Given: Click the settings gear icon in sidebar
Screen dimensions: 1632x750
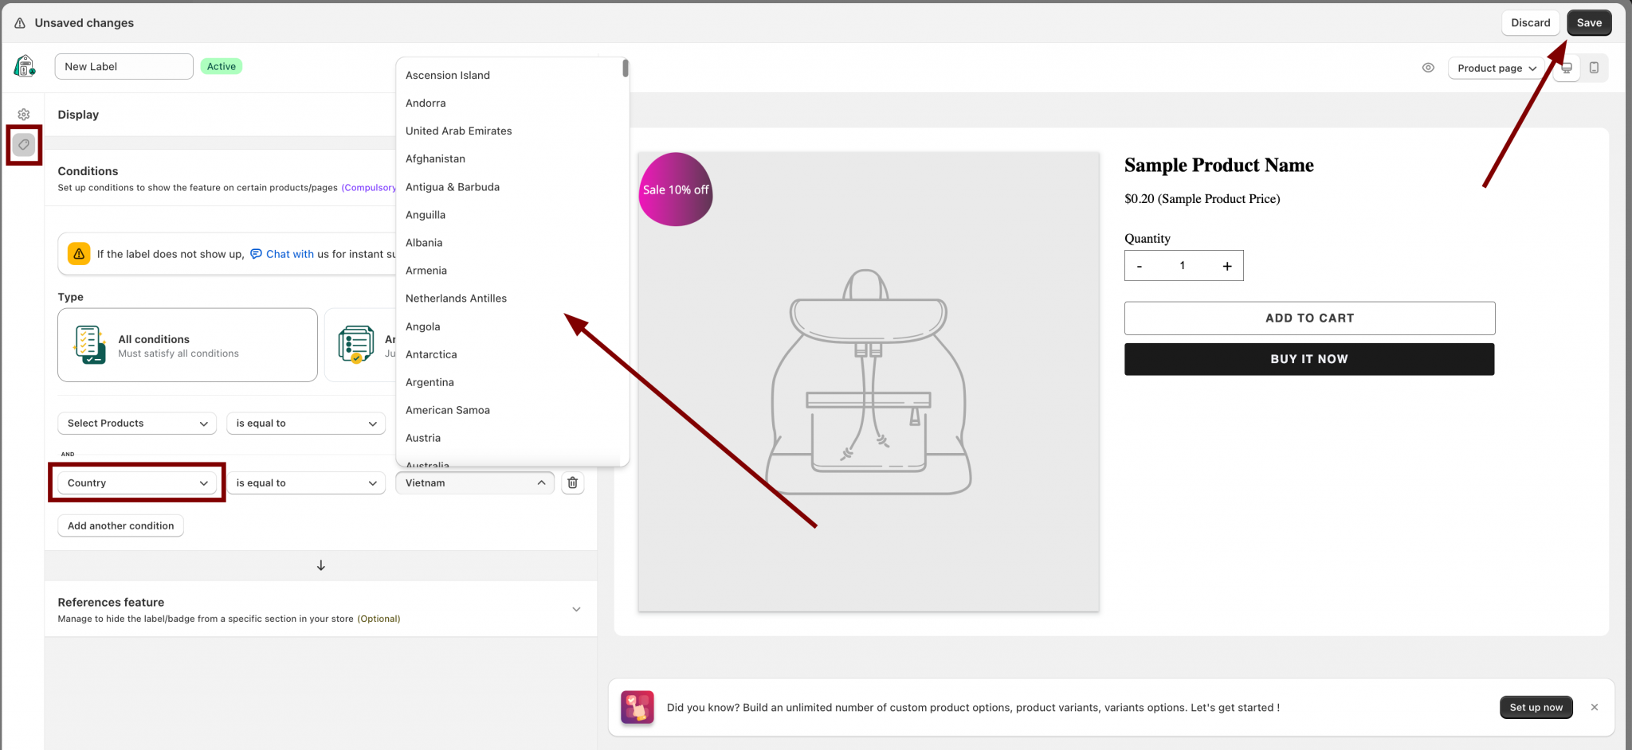Looking at the screenshot, I should pos(24,115).
